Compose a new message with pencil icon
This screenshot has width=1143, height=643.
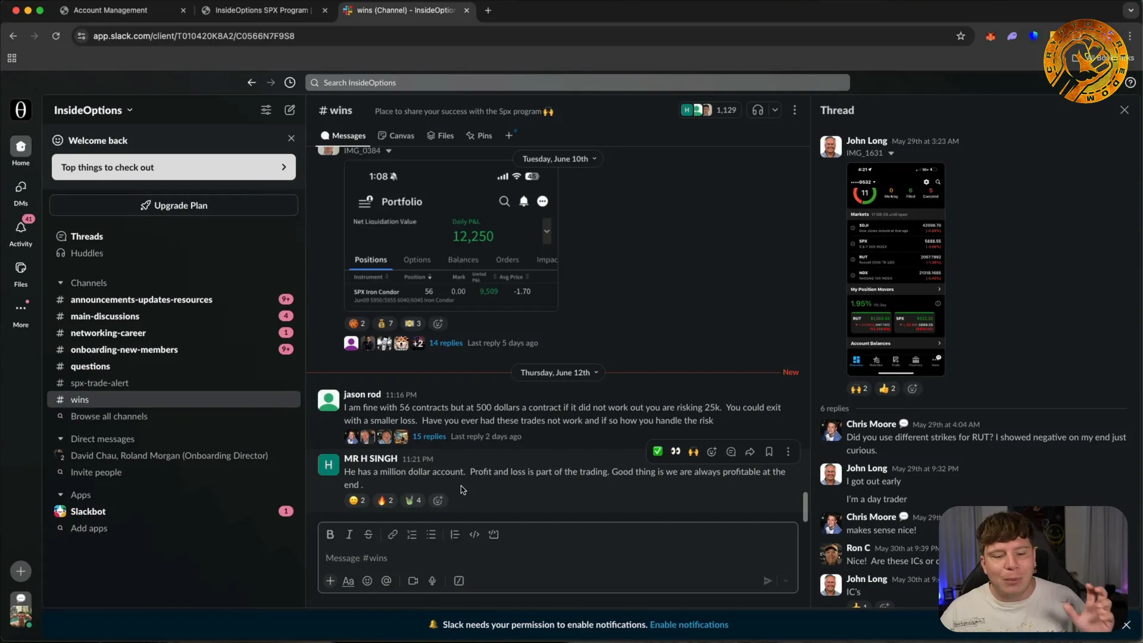[290, 110]
